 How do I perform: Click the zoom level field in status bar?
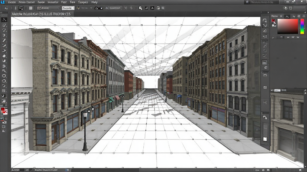pos(16,170)
